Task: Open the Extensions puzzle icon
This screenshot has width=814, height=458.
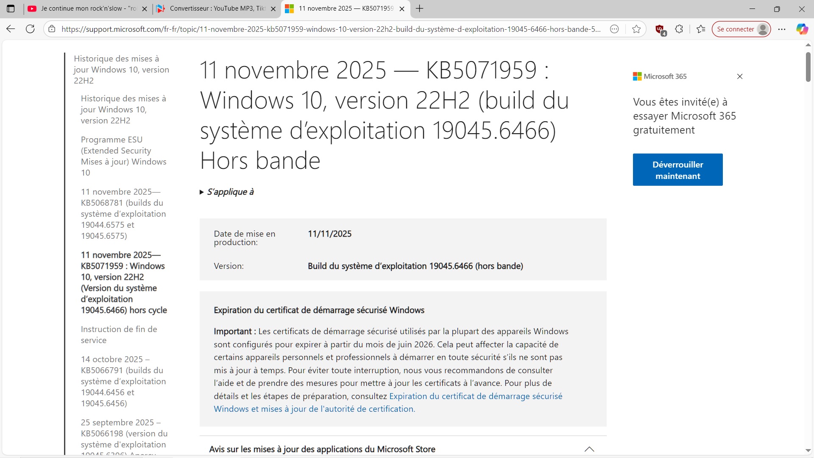Action: point(679,29)
